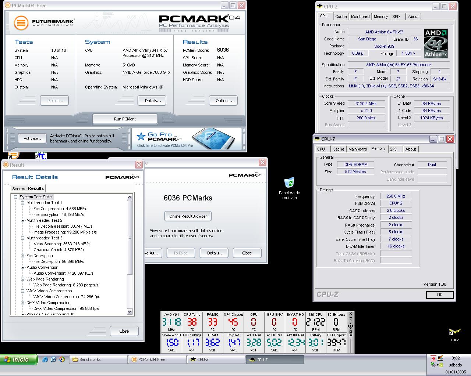Image resolution: width=471 pixels, height=376 pixels.
Task: Open the CPU tab in lower CPU-Z window
Action: 321,149
